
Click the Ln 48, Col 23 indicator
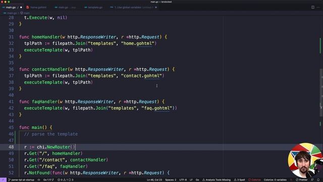point(154,180)
